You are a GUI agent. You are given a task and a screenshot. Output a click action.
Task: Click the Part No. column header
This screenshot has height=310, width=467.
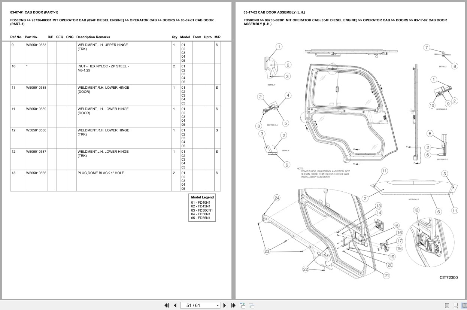tap(31, 37)
